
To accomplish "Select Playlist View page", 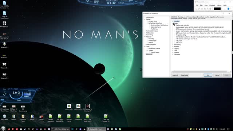I will (154, 29).
